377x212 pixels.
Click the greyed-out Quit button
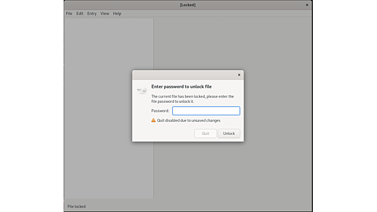[x=206, y=133]
